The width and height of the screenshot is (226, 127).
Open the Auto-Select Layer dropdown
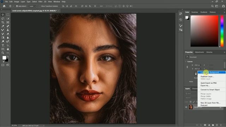32,6
